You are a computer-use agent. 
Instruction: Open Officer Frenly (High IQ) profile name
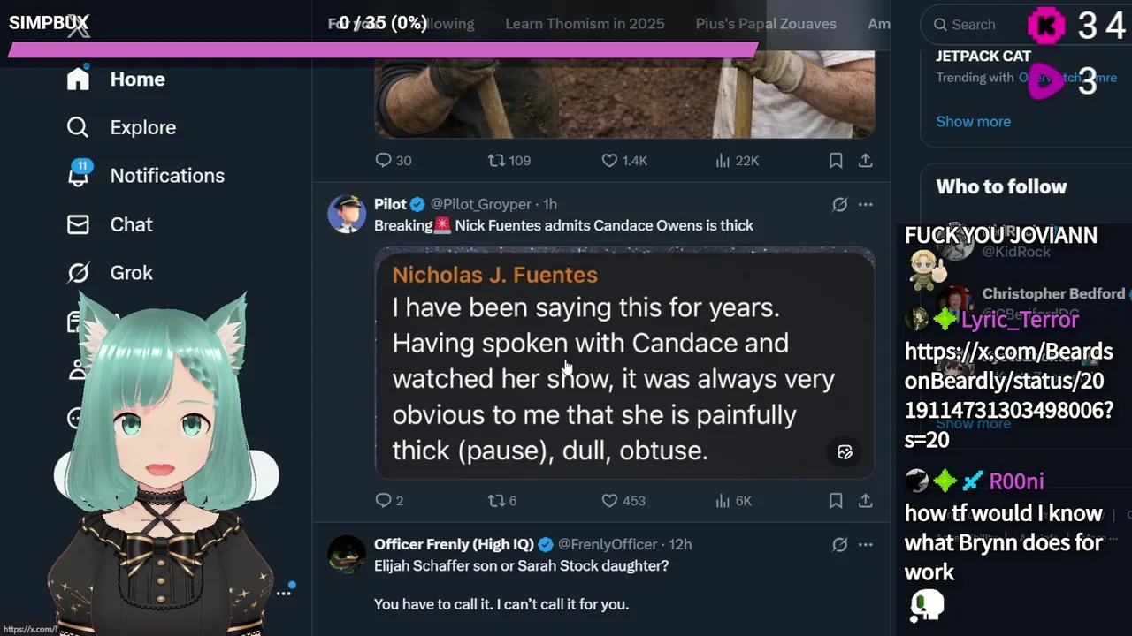pos(453,544)
